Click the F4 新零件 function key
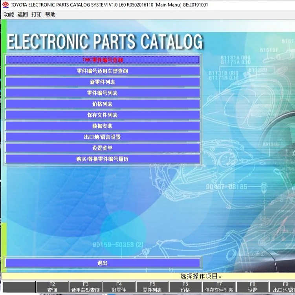The width and height of the screenshot is (295, 295). coord(119,287)
